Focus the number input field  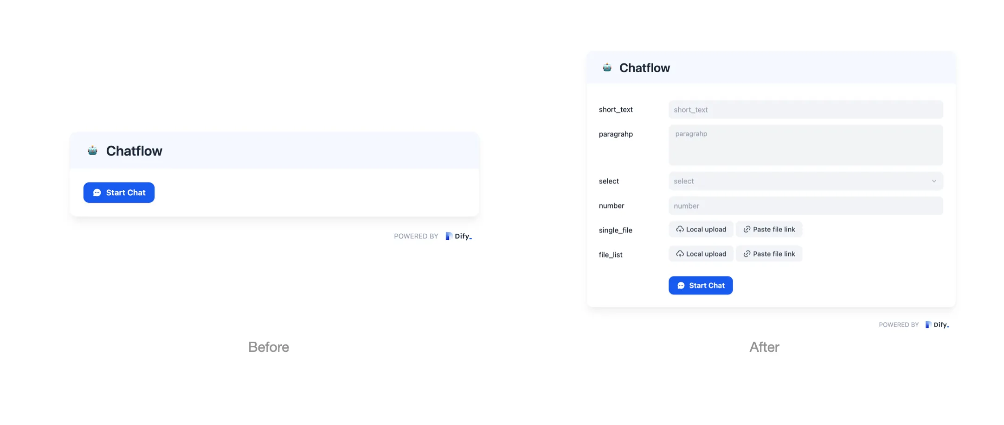coord(805,206)
